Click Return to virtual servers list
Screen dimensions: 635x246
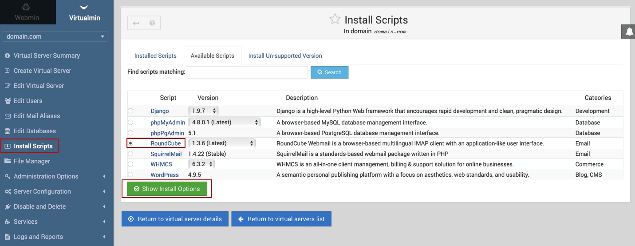[x=281, y=219]
